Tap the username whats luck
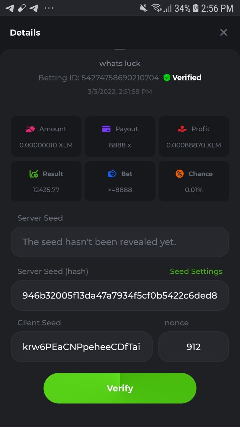This screenshot has width=240, height=427. coord(120,64)
